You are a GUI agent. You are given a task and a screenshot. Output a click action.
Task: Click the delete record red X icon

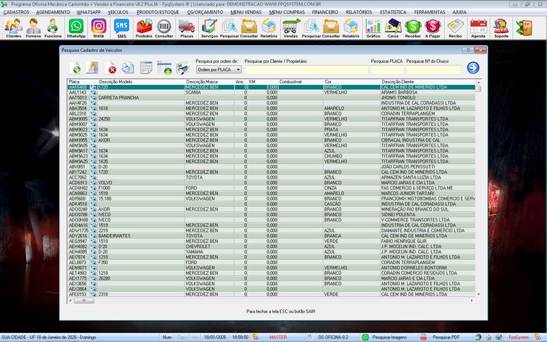pyautogui.click(x=111, y=67)
